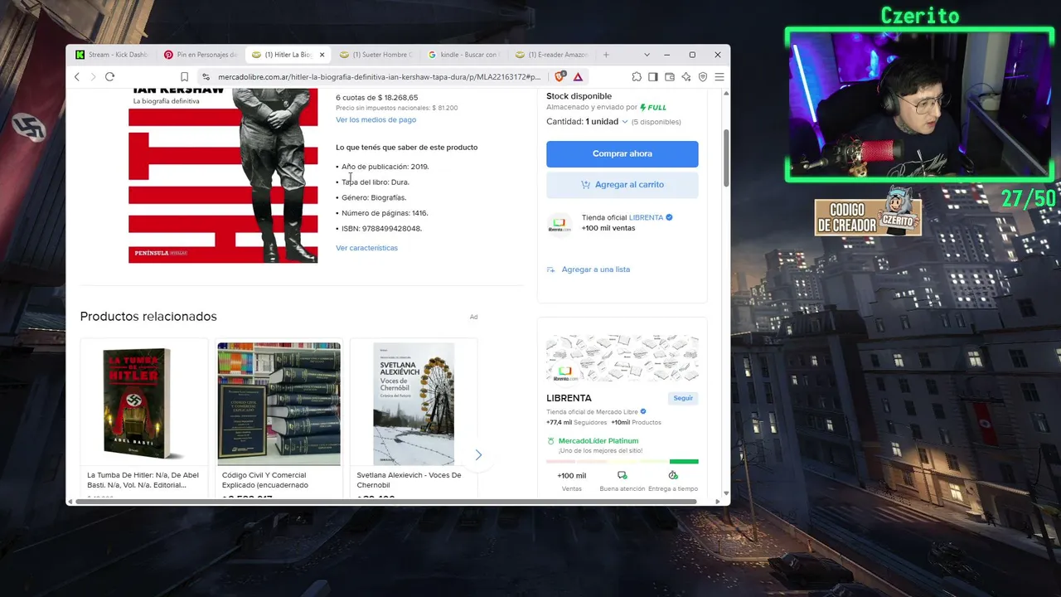The image size is (1061, 597).
Task: Open the Brave Wallet icon
Action: pos(670,77)
